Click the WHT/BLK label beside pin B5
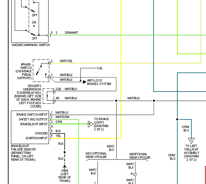The image size is (206, 184). click(x=71, y=98)
